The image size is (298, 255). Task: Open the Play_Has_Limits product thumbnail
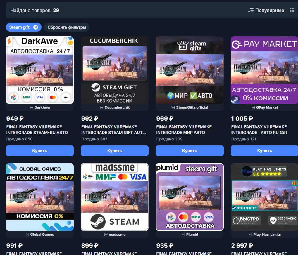point(264,197)
